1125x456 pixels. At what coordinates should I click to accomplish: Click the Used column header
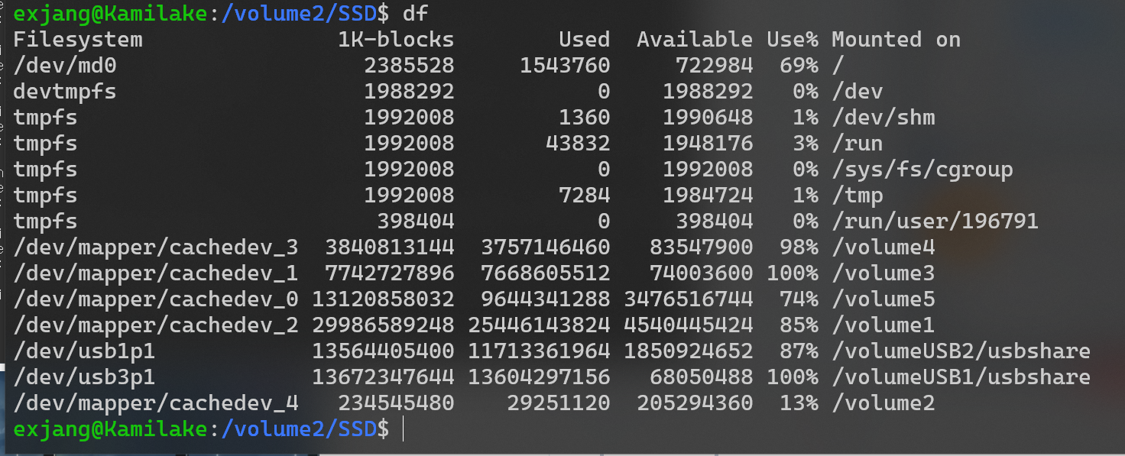click(585, 40)
